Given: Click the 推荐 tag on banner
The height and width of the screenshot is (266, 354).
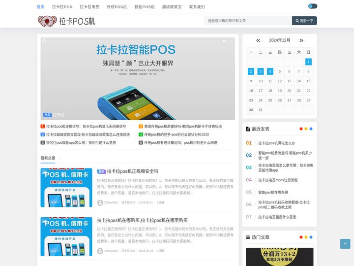Looking at the screenshot, I should (x=47, y=115).
